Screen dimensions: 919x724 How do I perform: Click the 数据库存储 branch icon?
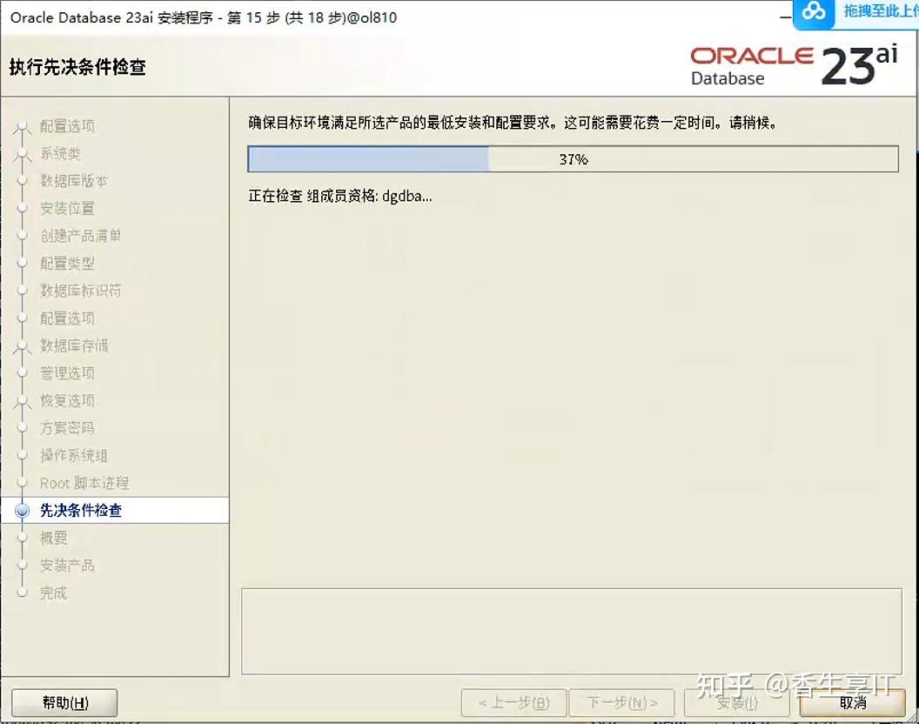pyautogui.click(x=22, y=345)
